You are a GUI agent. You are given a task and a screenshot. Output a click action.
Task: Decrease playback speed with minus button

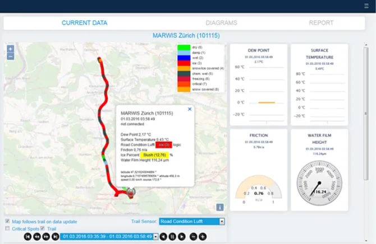pyautogui.click(x=194, y=237)
